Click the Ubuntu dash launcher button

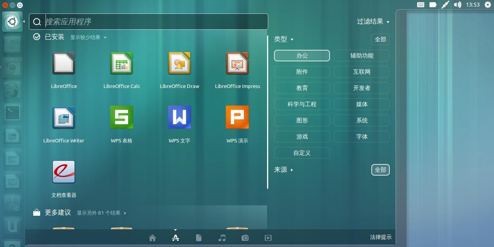tap(12, 22)
